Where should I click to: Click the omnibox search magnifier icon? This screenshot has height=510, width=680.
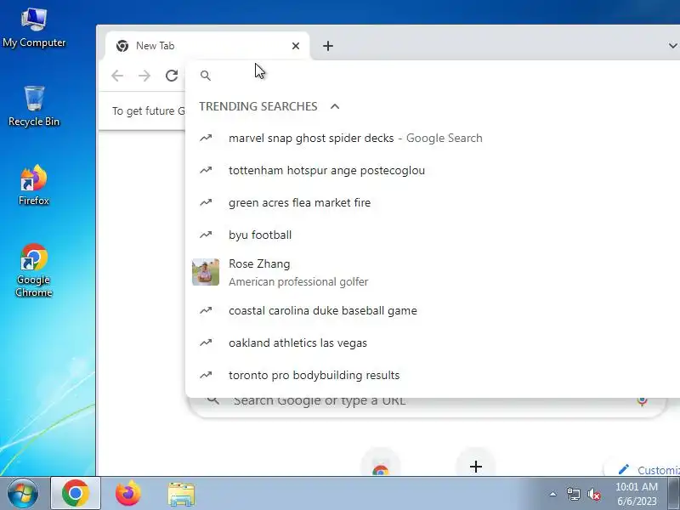tap(206, 76)
